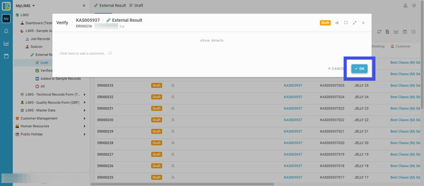Click the Customer column header

[x=400, y=46]
